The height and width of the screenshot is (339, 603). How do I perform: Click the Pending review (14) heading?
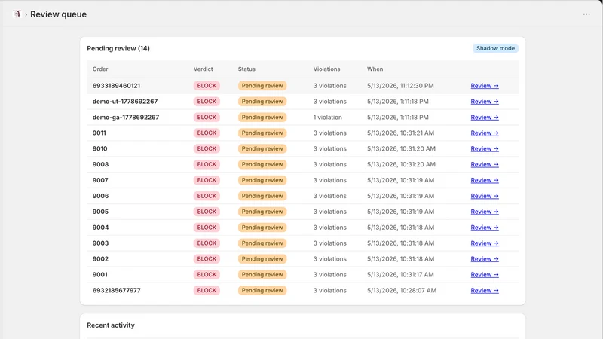[118, 48]
